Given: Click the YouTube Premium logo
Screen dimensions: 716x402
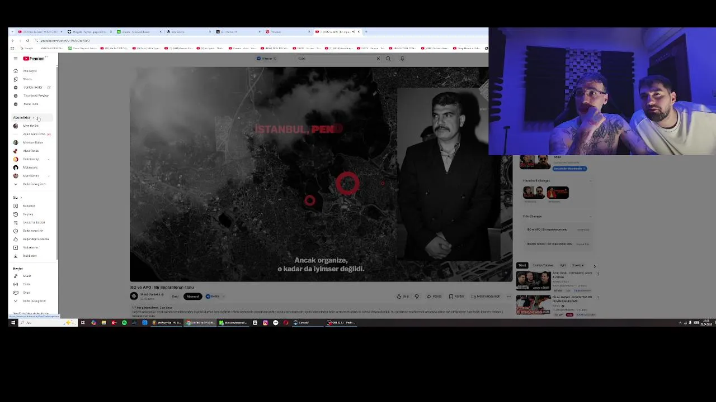Looking at the screenshot, I should [34, 58].
